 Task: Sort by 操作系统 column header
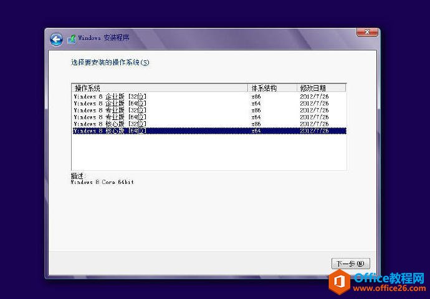tap(160, 88)
